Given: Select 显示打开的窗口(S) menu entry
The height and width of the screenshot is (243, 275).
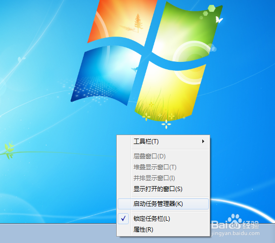Looking at the screenshot, I should click(163, 189).
